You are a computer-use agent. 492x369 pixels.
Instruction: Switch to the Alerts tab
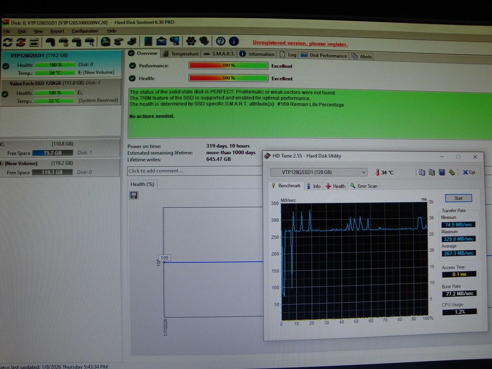tap(362, 56)
